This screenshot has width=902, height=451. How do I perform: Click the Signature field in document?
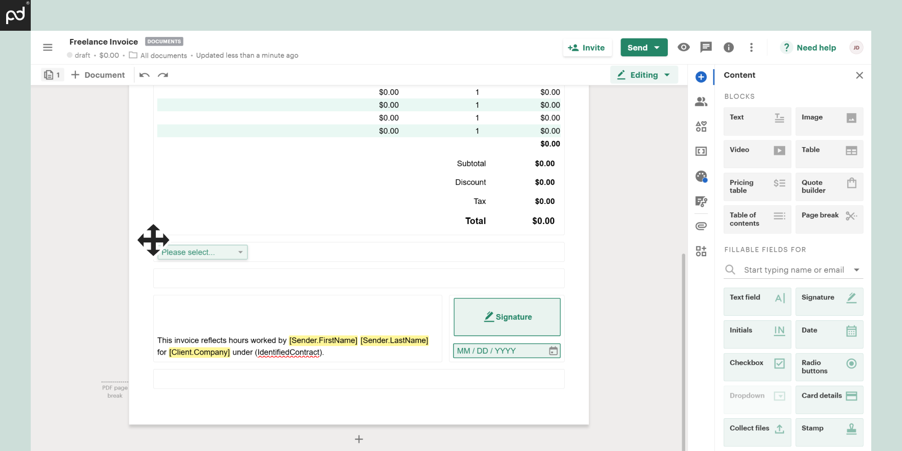507,317
